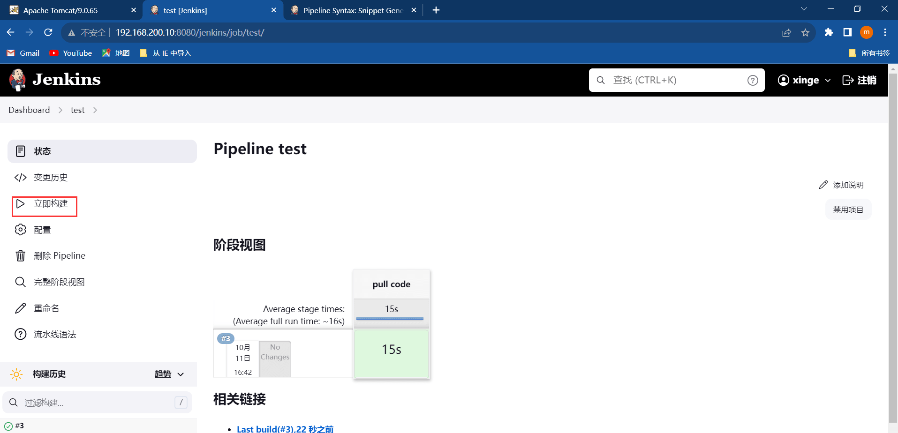
Task: Click the 不安全 not secure warning
Action: (x=87, y=33)
